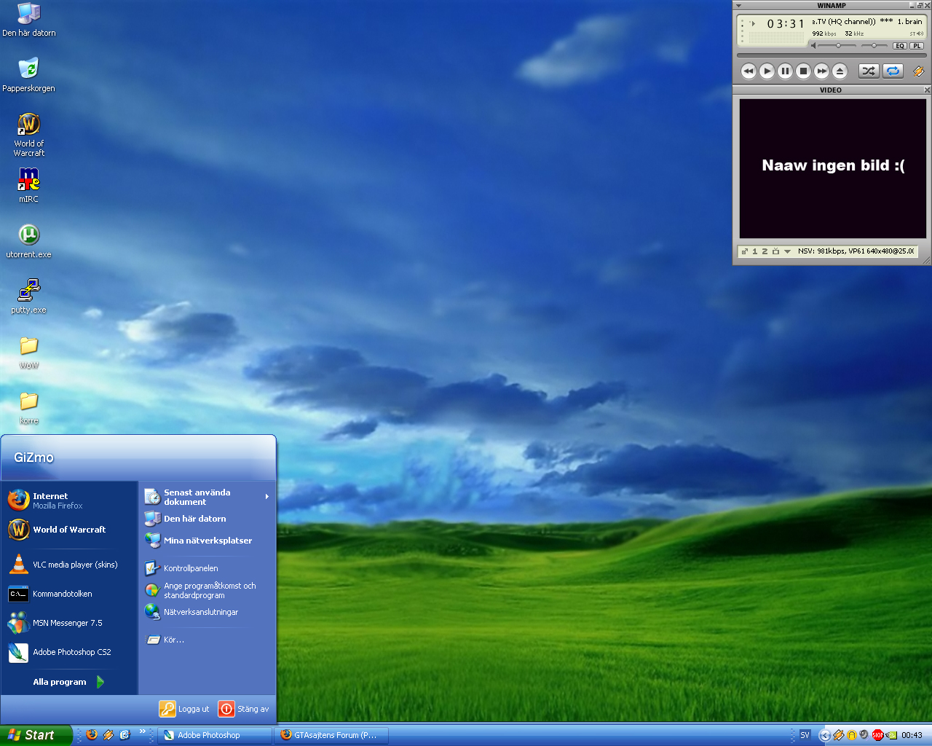Stop playback in Winamp
The image size is (932, 746).
(x=803, y=71)
